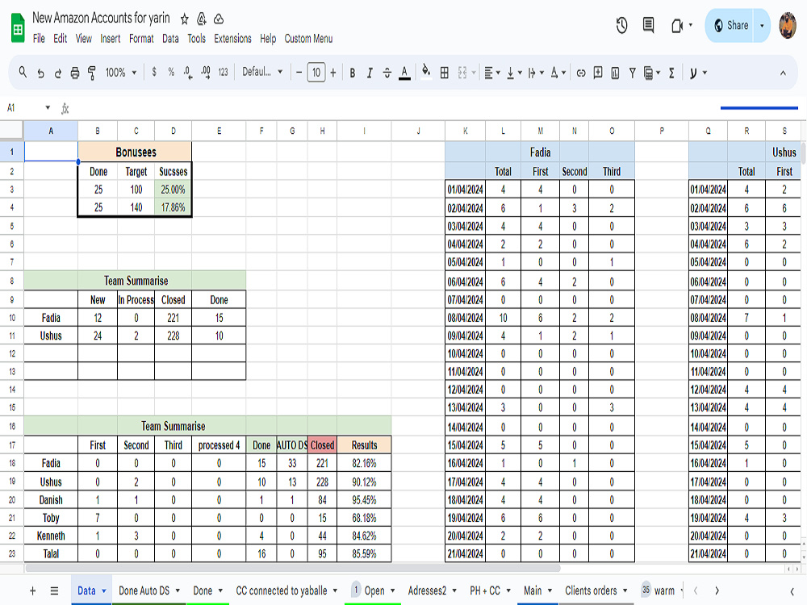Toggle strikethrough formatting

pos(387,73)
